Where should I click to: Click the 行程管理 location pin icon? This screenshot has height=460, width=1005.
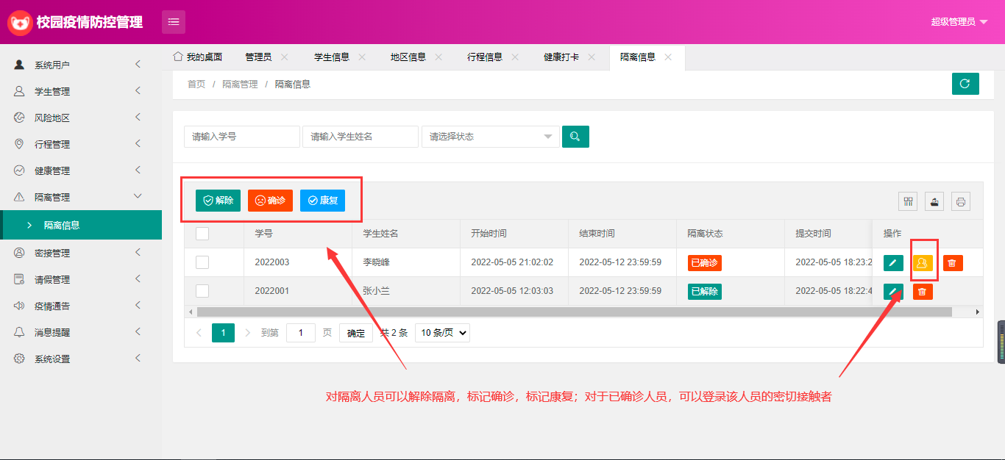(19, 144)
